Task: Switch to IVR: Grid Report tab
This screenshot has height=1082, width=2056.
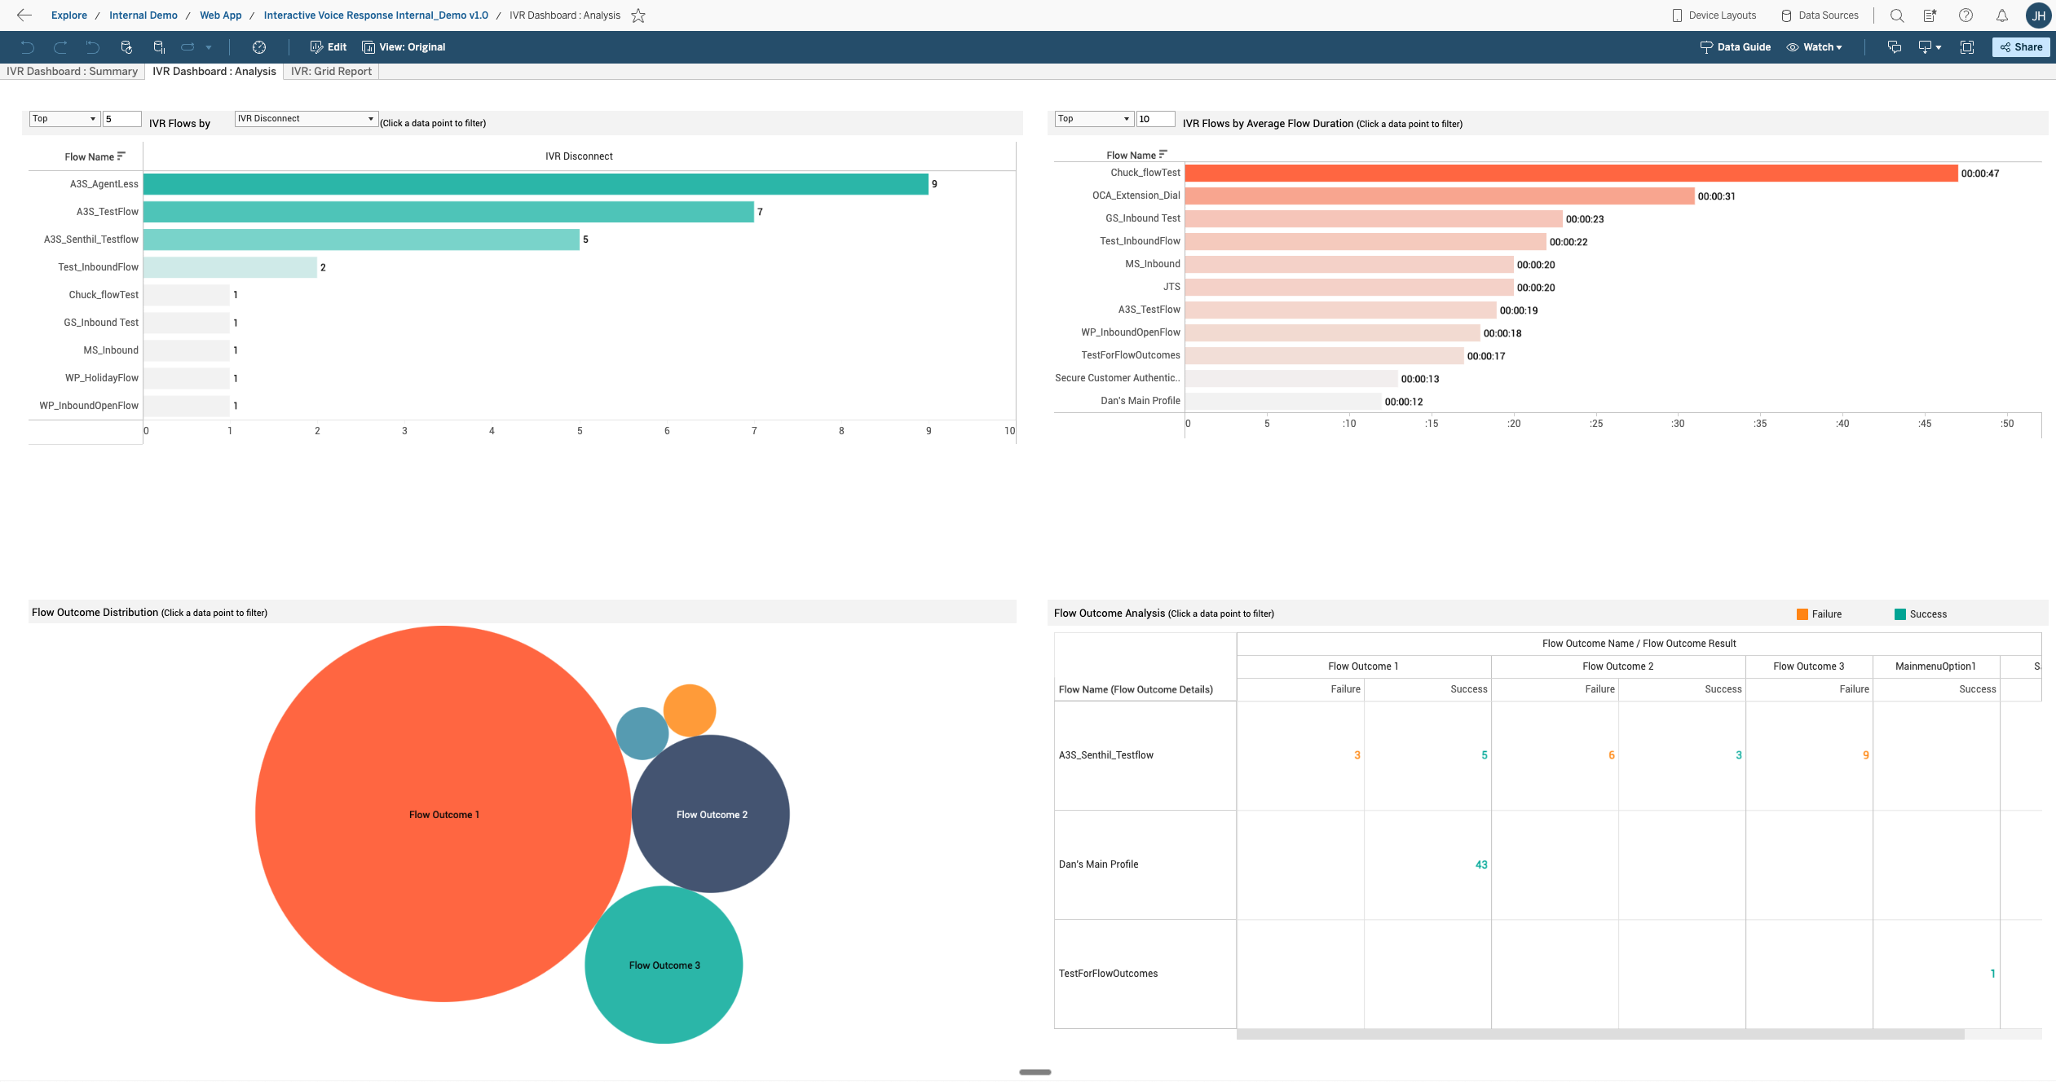Action: (x=331, y=72)
